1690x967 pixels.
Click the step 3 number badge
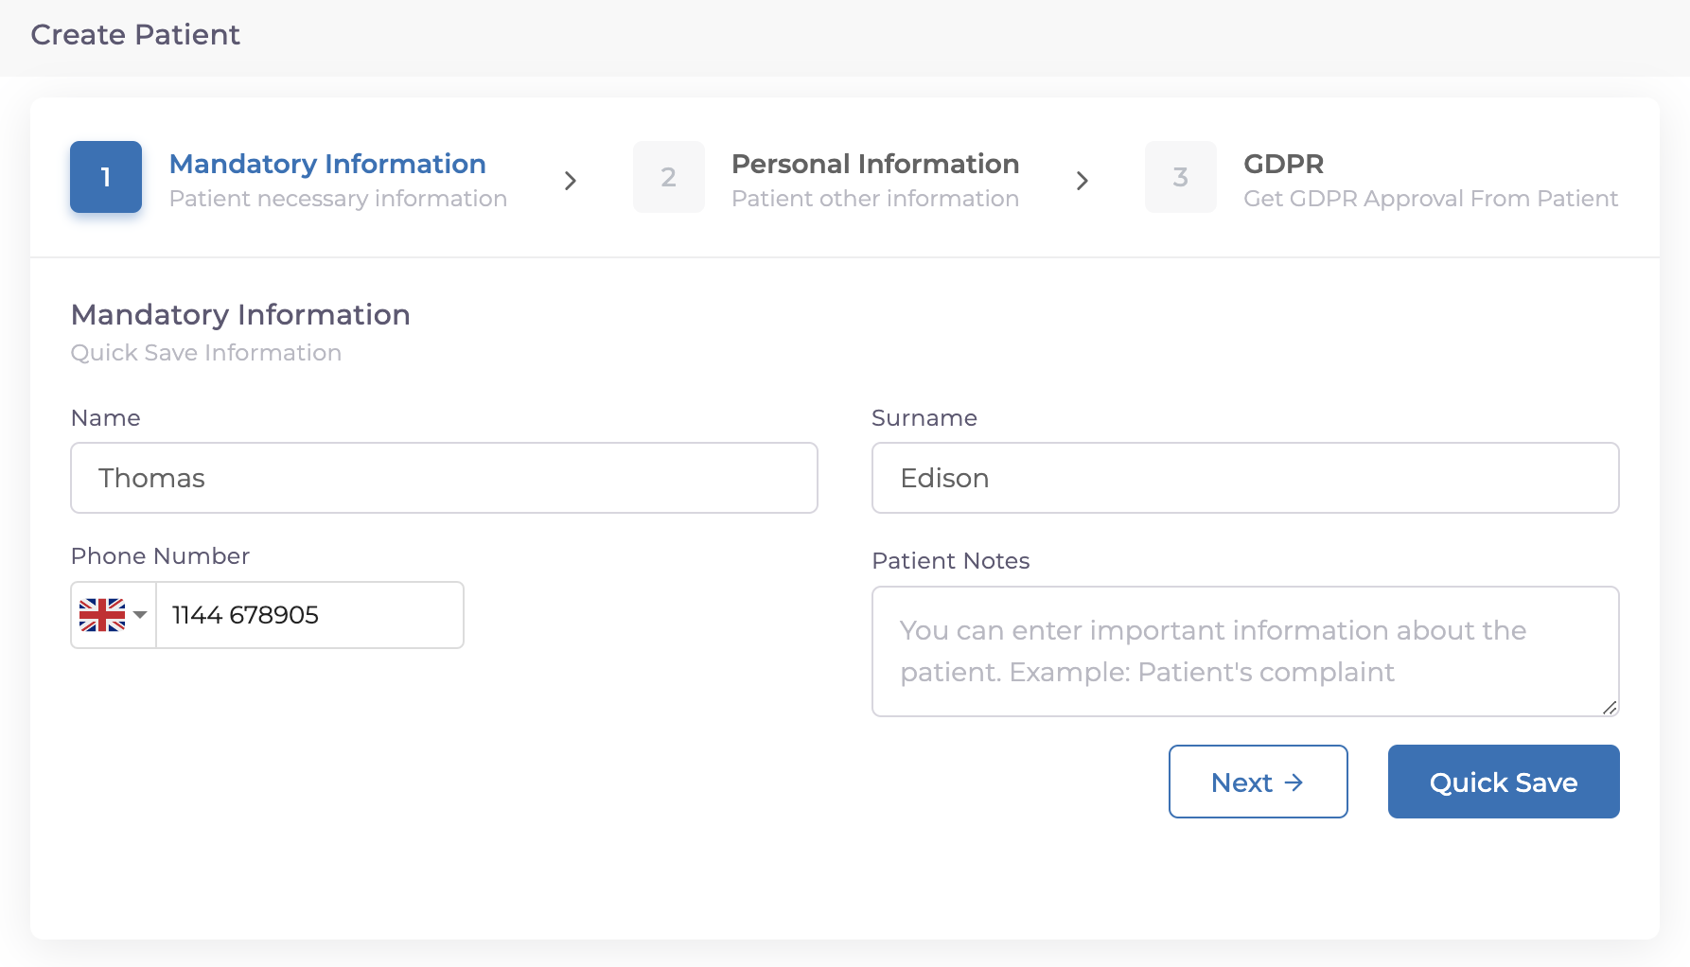coord(1180,177)
